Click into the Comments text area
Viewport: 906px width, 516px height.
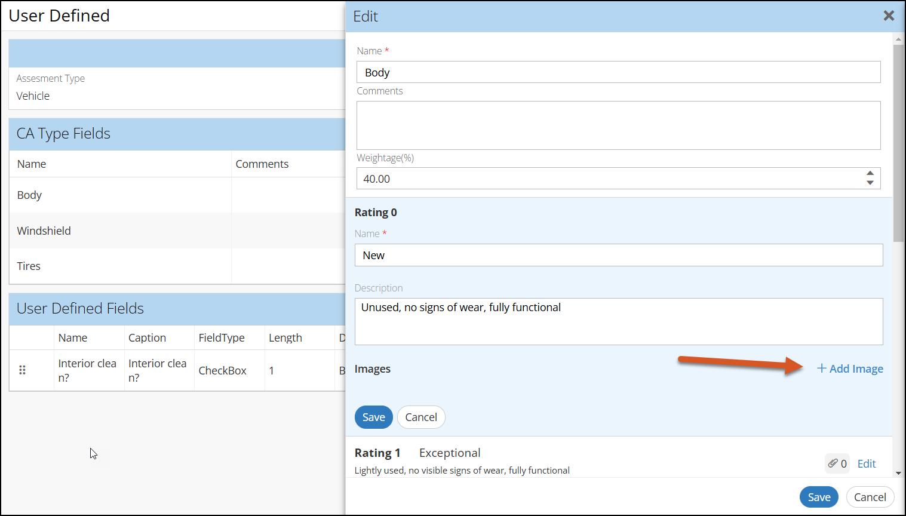coord(618,125)
